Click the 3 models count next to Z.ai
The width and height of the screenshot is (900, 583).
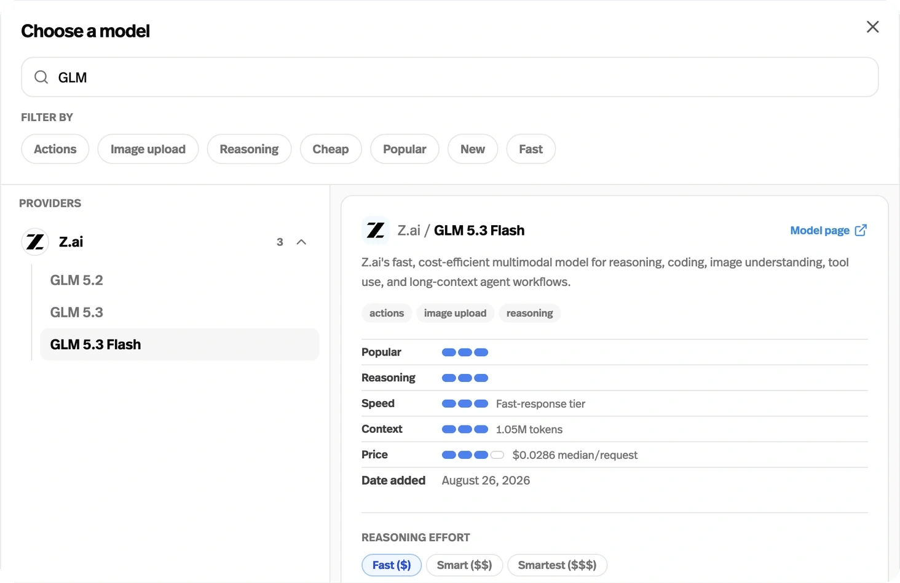(280, 242)
